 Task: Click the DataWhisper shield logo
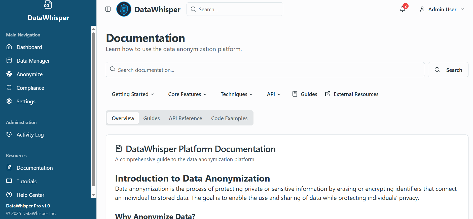124,9
